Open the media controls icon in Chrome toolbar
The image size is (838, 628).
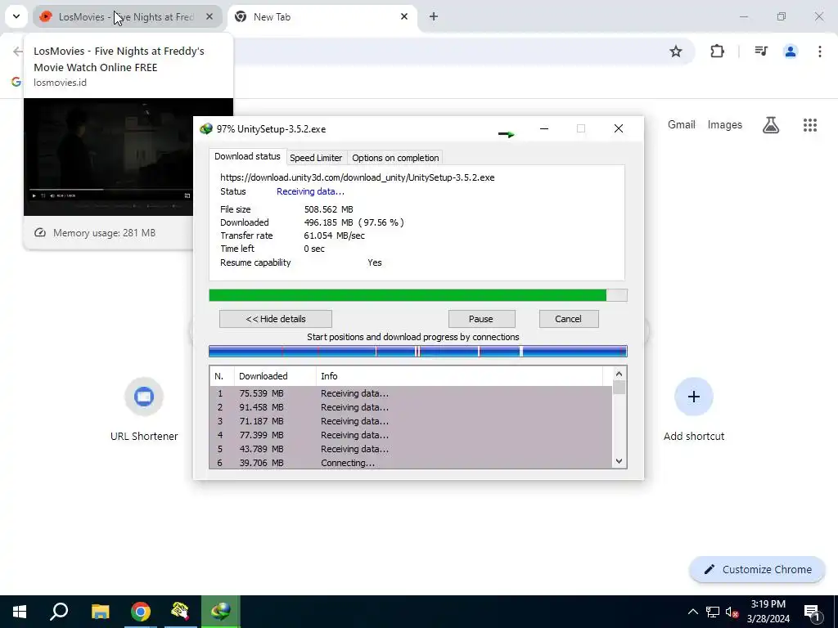point(761,52)
